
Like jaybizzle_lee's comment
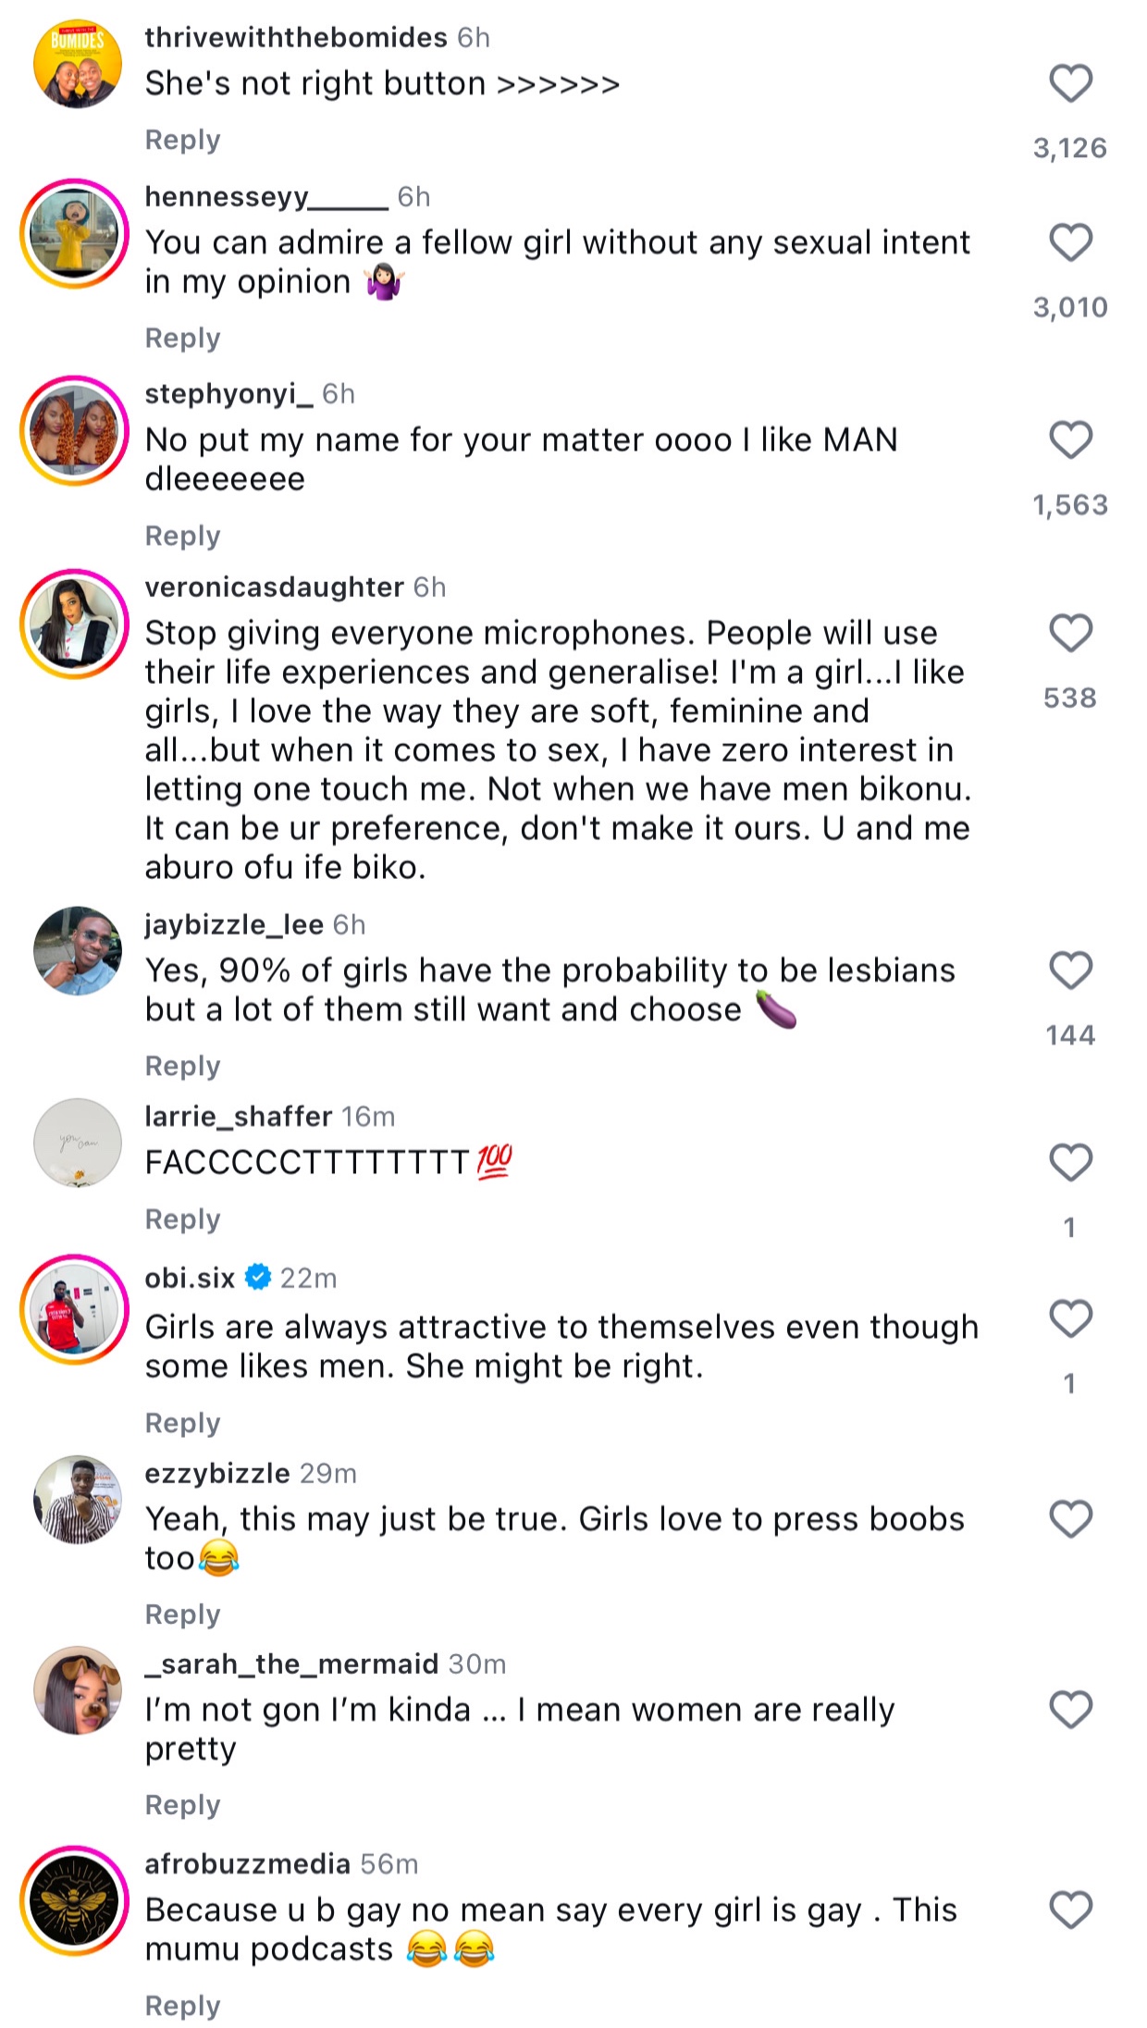pos(1070,971)
